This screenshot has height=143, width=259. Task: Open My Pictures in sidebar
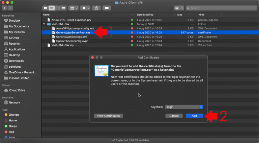tap(14, 32)
